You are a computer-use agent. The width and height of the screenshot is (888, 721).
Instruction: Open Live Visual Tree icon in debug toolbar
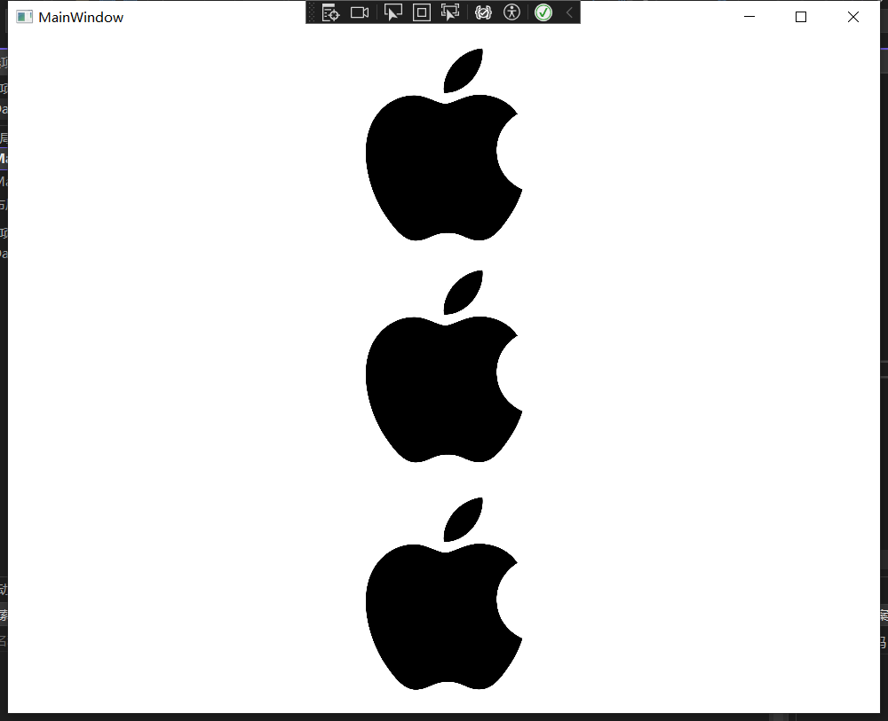(x=330, y=12)
